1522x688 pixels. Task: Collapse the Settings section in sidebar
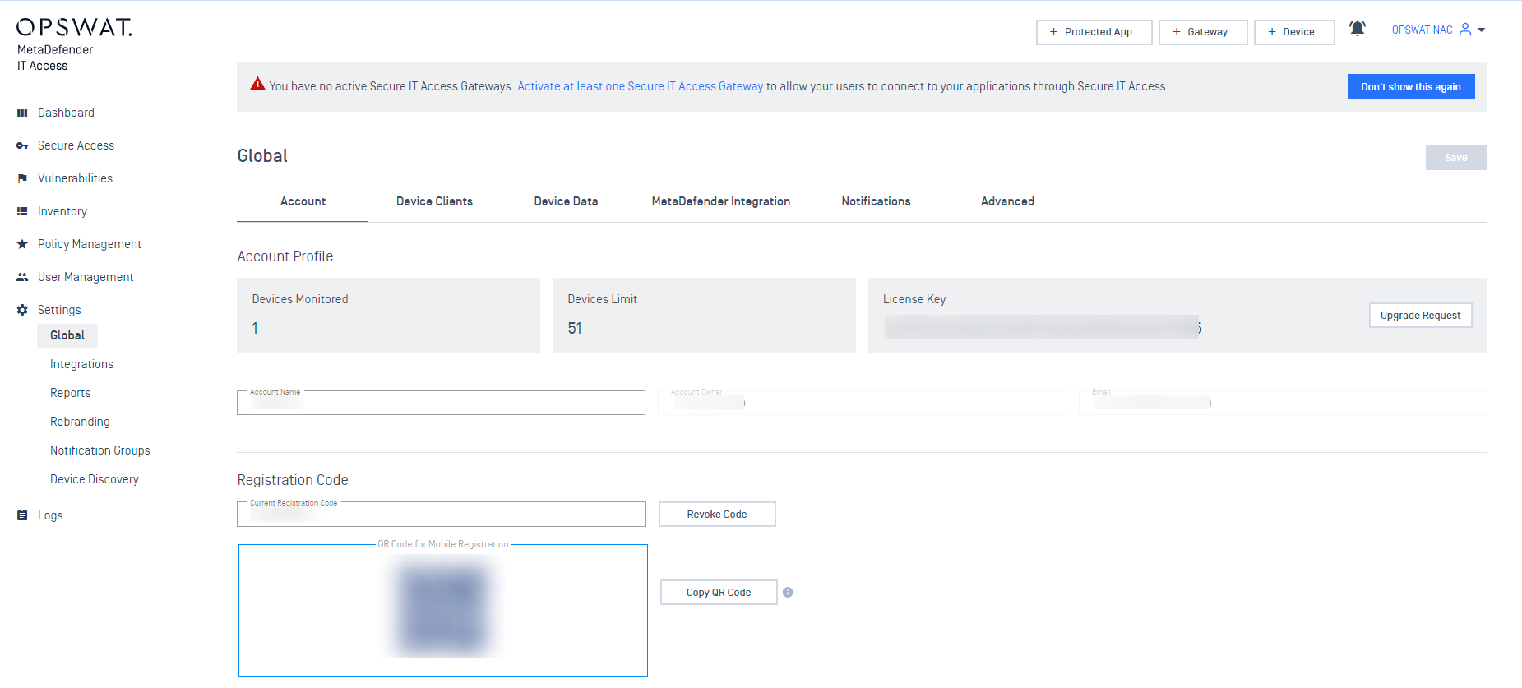[x=59, y=310]
